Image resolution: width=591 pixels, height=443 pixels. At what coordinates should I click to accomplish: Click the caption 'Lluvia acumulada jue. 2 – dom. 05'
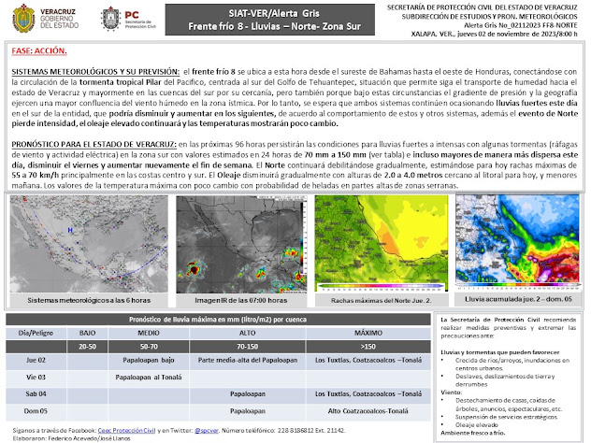(x=518, y=299)
